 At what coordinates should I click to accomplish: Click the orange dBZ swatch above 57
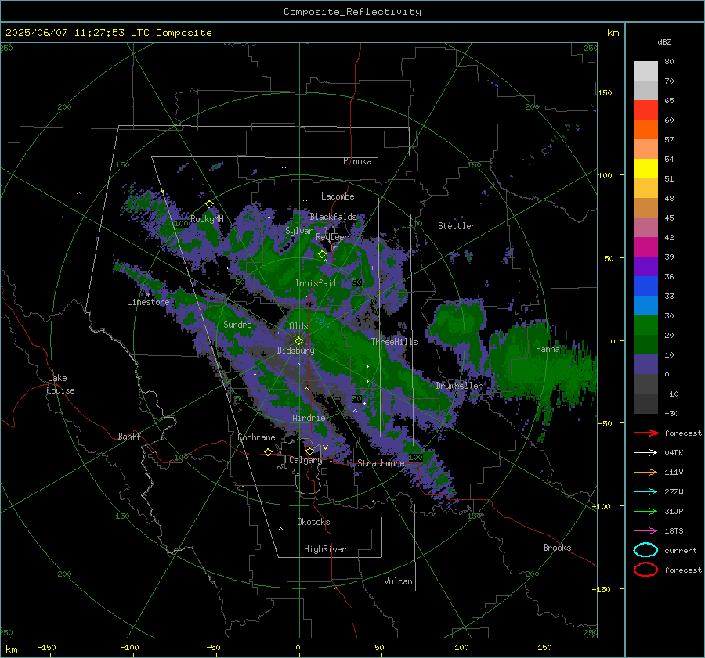645,130
